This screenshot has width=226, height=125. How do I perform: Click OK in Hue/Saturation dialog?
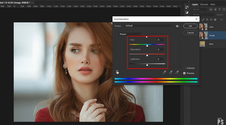click(190, 26)
